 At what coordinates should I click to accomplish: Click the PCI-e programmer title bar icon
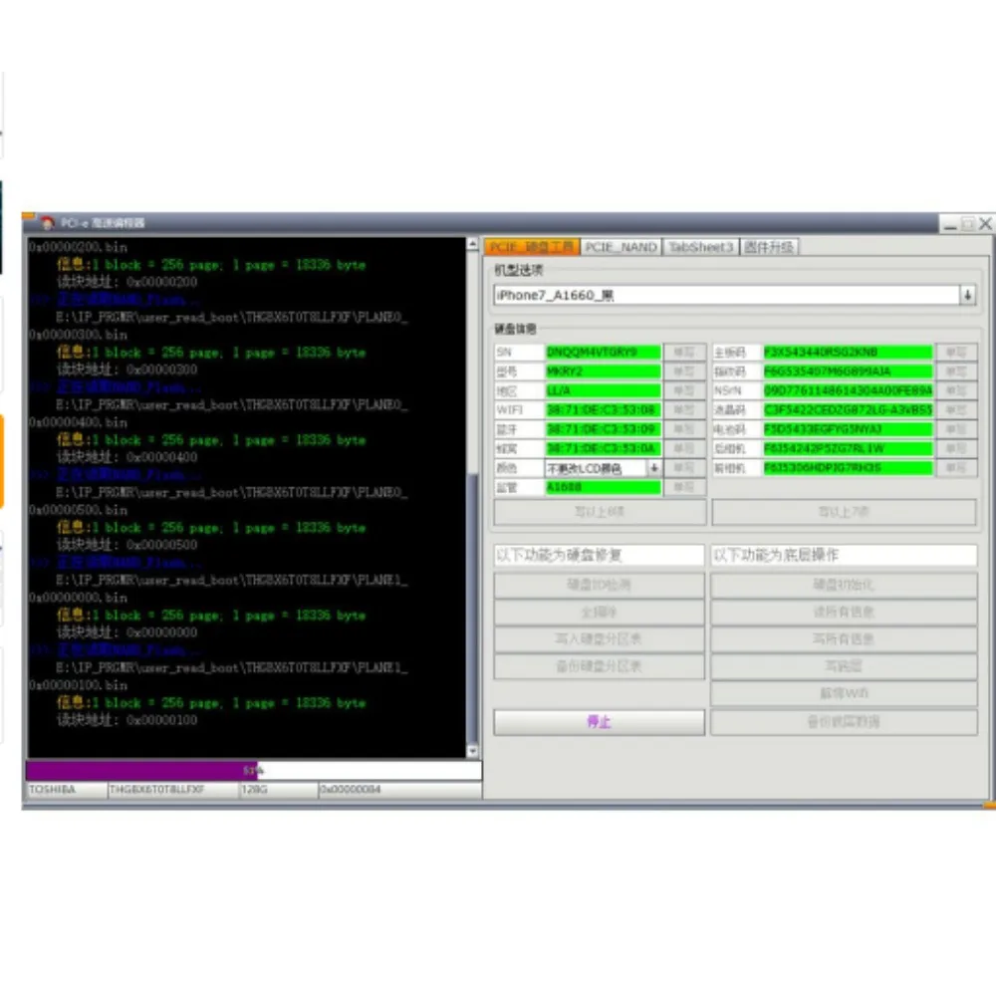tap(48, 222)
